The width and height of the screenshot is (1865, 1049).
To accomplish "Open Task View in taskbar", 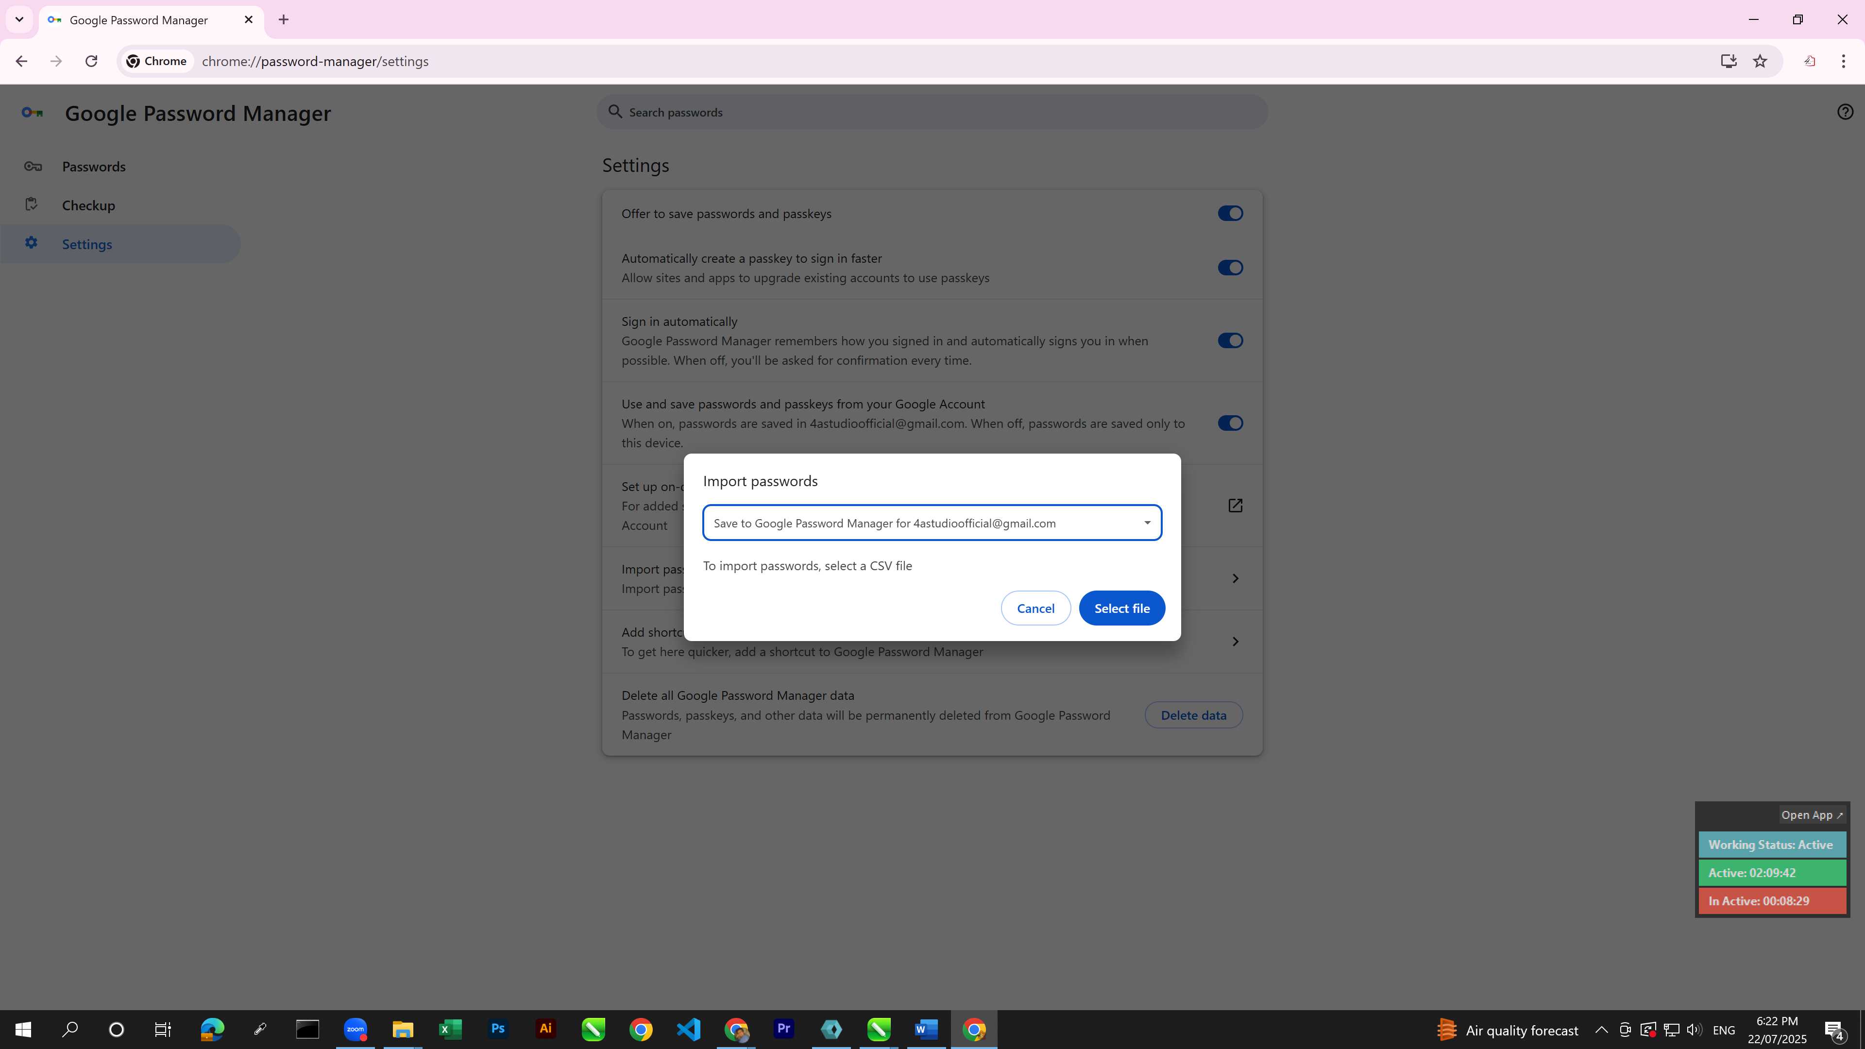I will [x=163, y=1030].
